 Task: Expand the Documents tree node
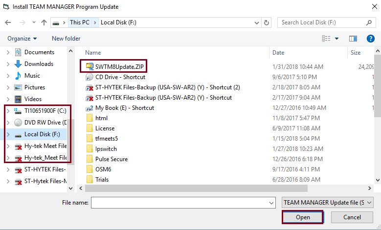click(x=8, y=52)
